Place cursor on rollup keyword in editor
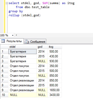Image resolution: width=93 pixels, height=99 pixels. [x=14, y=15]
